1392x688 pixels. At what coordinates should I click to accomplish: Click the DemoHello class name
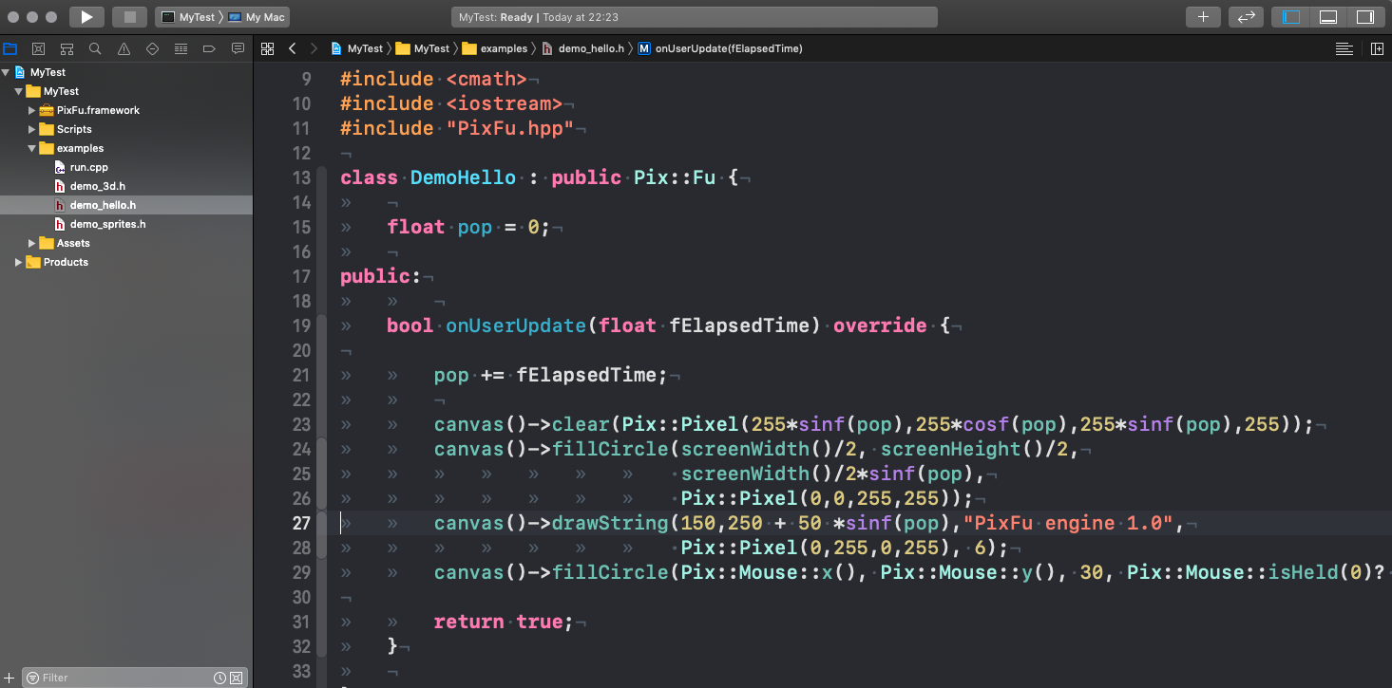pos(463,177)
